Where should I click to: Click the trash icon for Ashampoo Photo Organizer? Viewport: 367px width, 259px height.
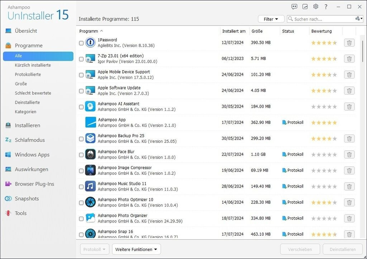[x=349, y=218]
